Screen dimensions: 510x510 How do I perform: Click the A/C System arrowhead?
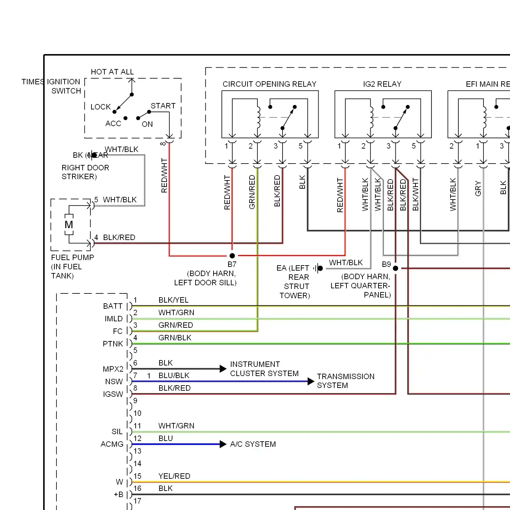click(223, 444)
